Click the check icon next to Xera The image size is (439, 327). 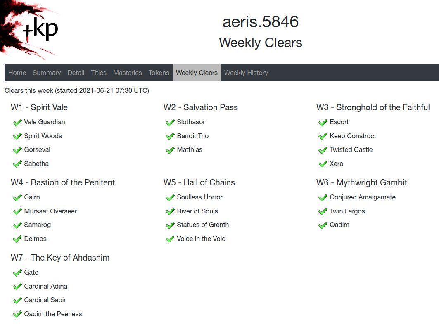point(323,164)
